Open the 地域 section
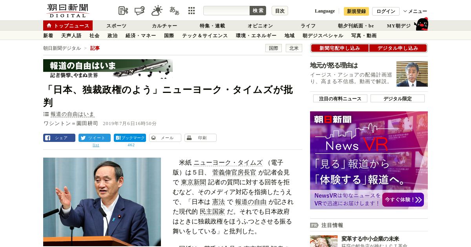Screen dimensions: 471x247 (x=290, y=36)
